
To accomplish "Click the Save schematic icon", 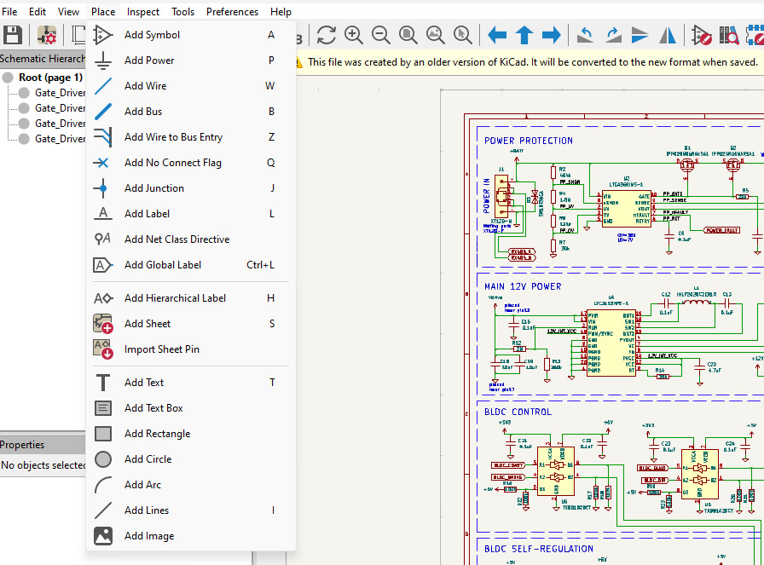I will coord(12,35).
